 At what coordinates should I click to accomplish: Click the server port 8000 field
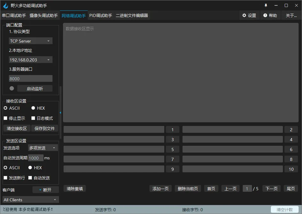[x=31, y=79]
